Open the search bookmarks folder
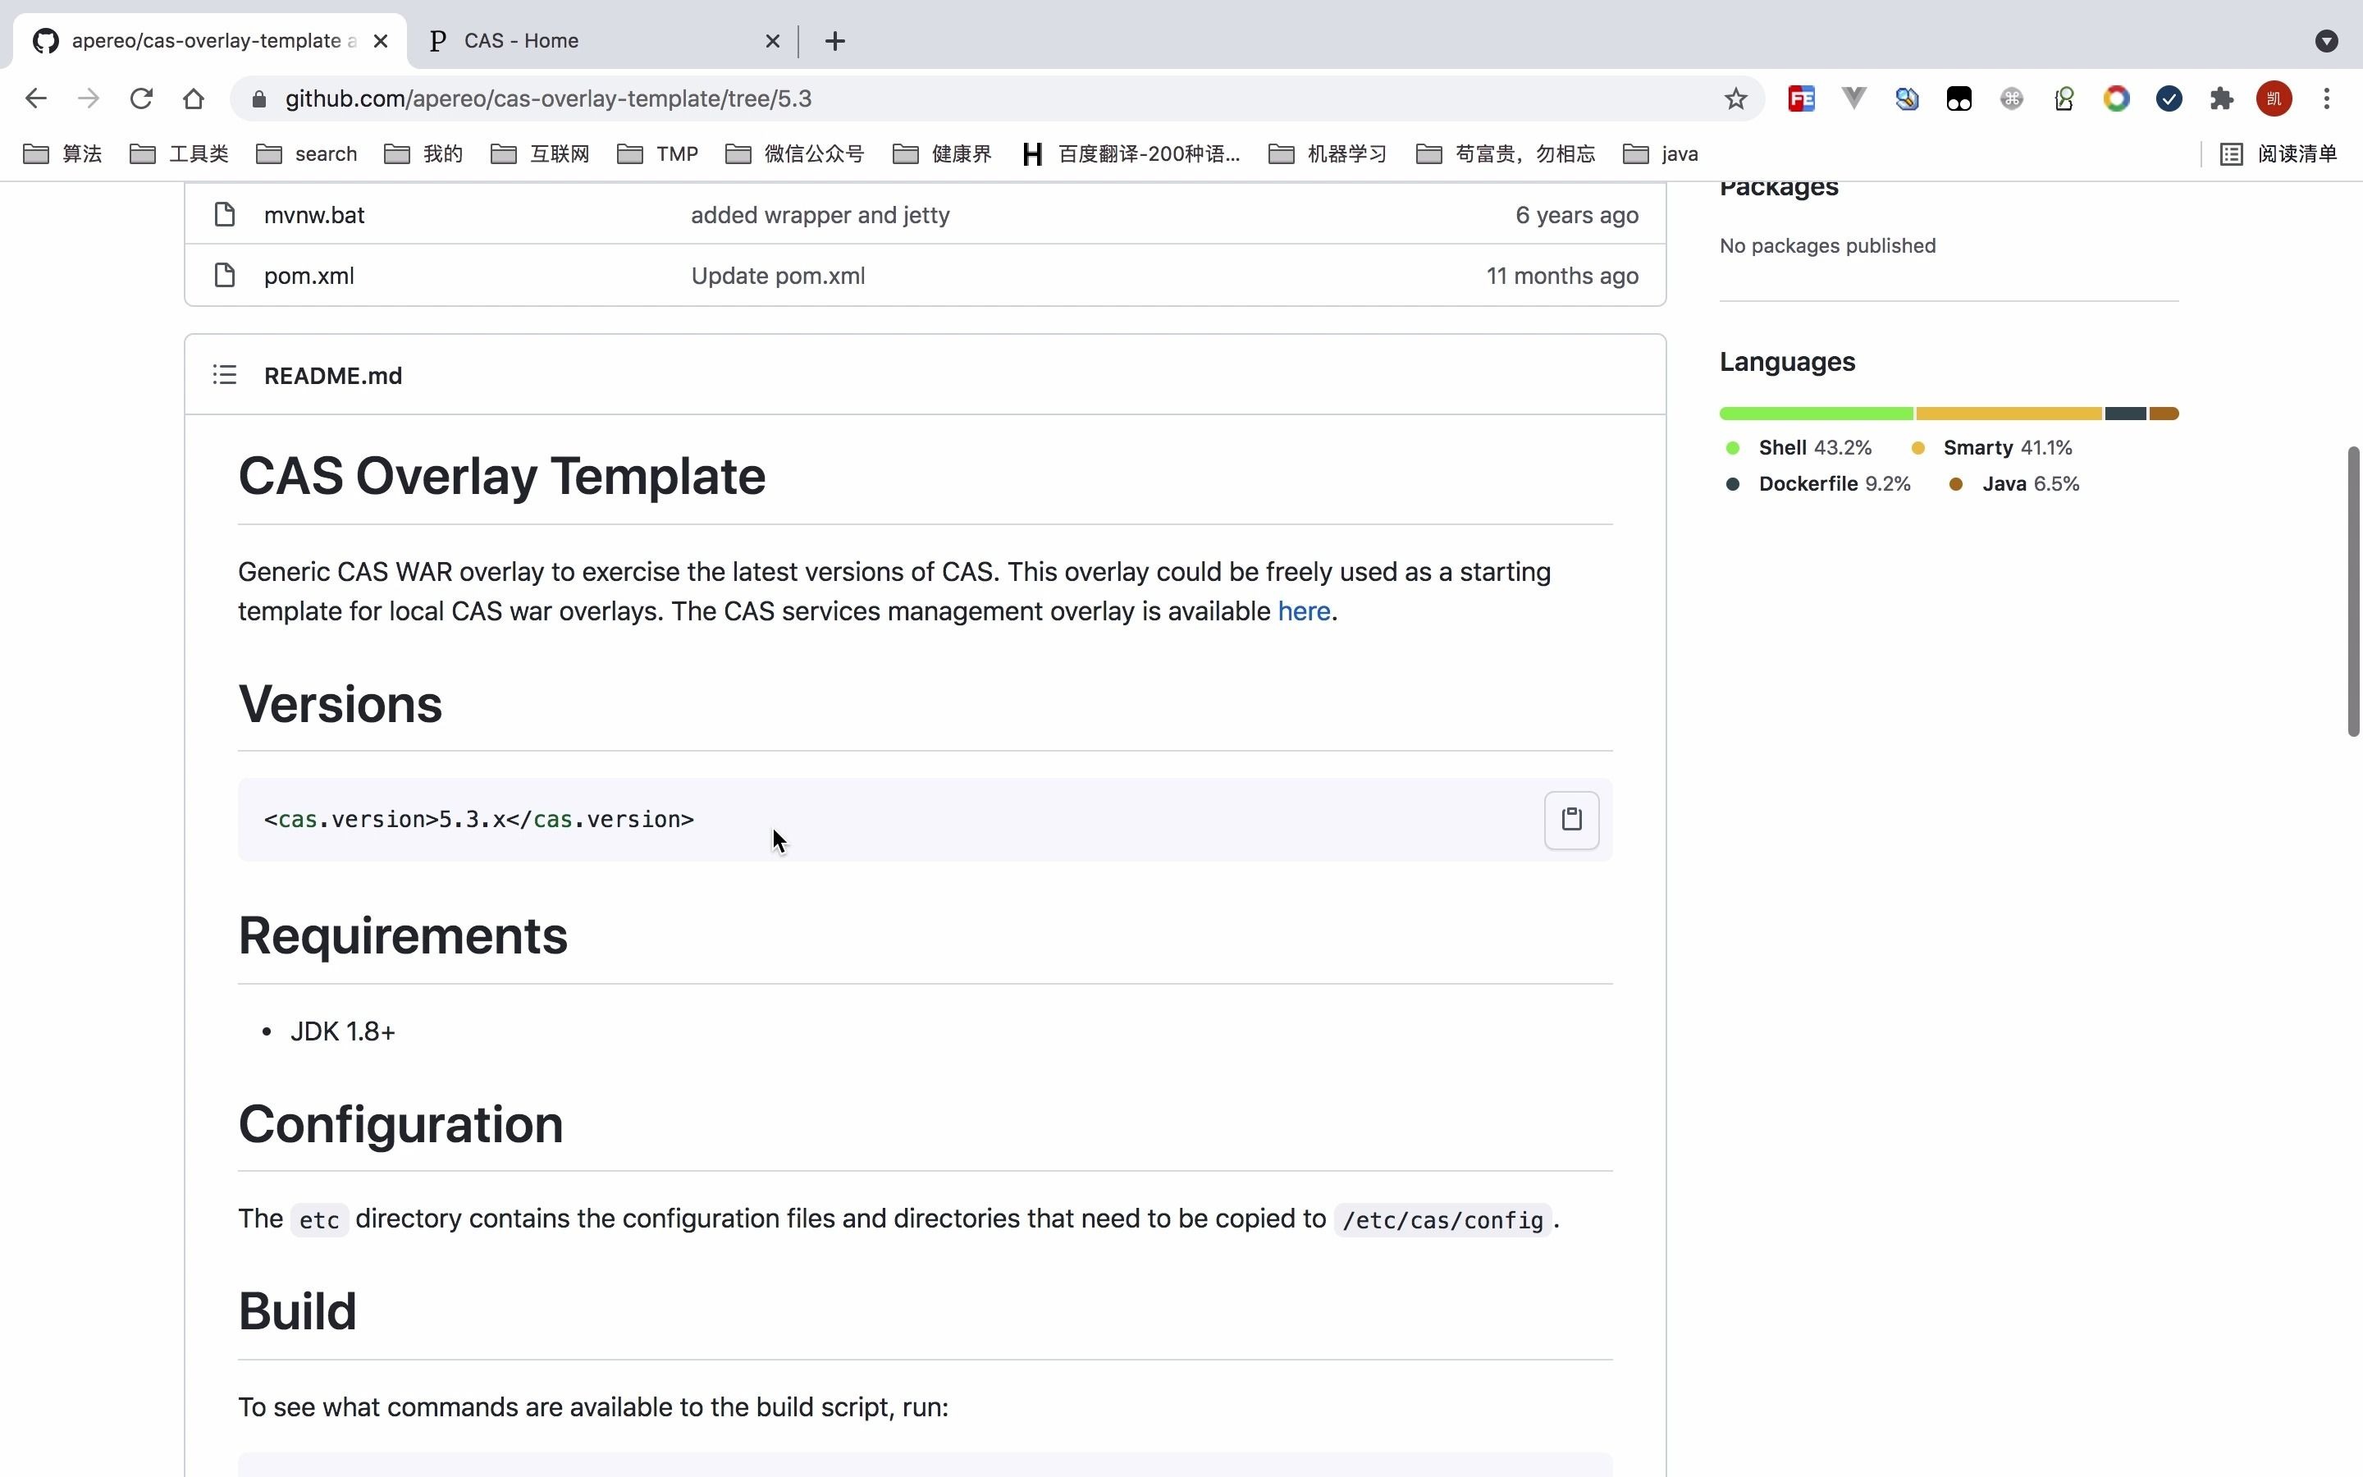The height and width of the screenshot is (1477, 2363). click(x=307, y=153)
